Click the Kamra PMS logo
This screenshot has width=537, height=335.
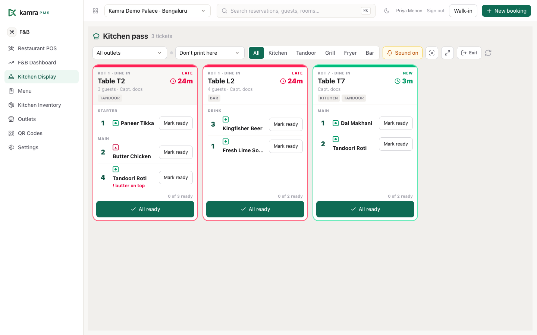pos(29,13)
